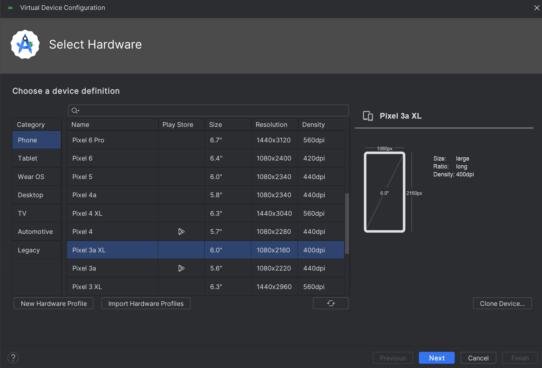Focus the device search input field

[x=211, y=111]
